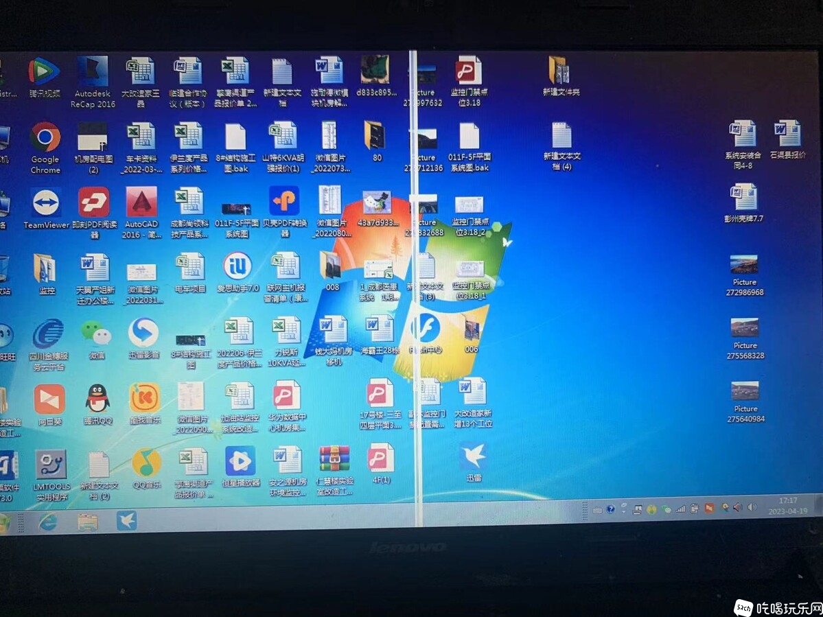Viewport: 823px width, 617px height.
Task: Open 监控门禁点位3.18 PDF file
Action: pyautogui.click(x=470, y=81)
